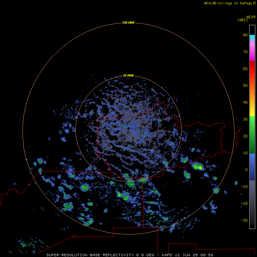257x257 pixels.
Task: Click the black radar site dot at ring center
Action: coord(128,129)
